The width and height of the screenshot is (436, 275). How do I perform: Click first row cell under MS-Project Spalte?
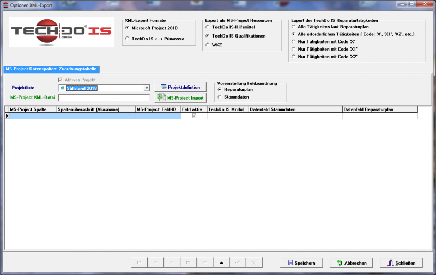[x=33, y=116]
